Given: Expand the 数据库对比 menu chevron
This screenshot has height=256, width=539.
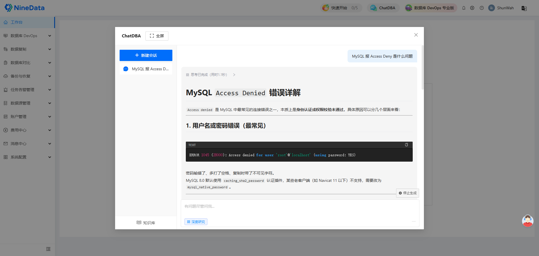Looking at the screenshot, I should point(50,63).
